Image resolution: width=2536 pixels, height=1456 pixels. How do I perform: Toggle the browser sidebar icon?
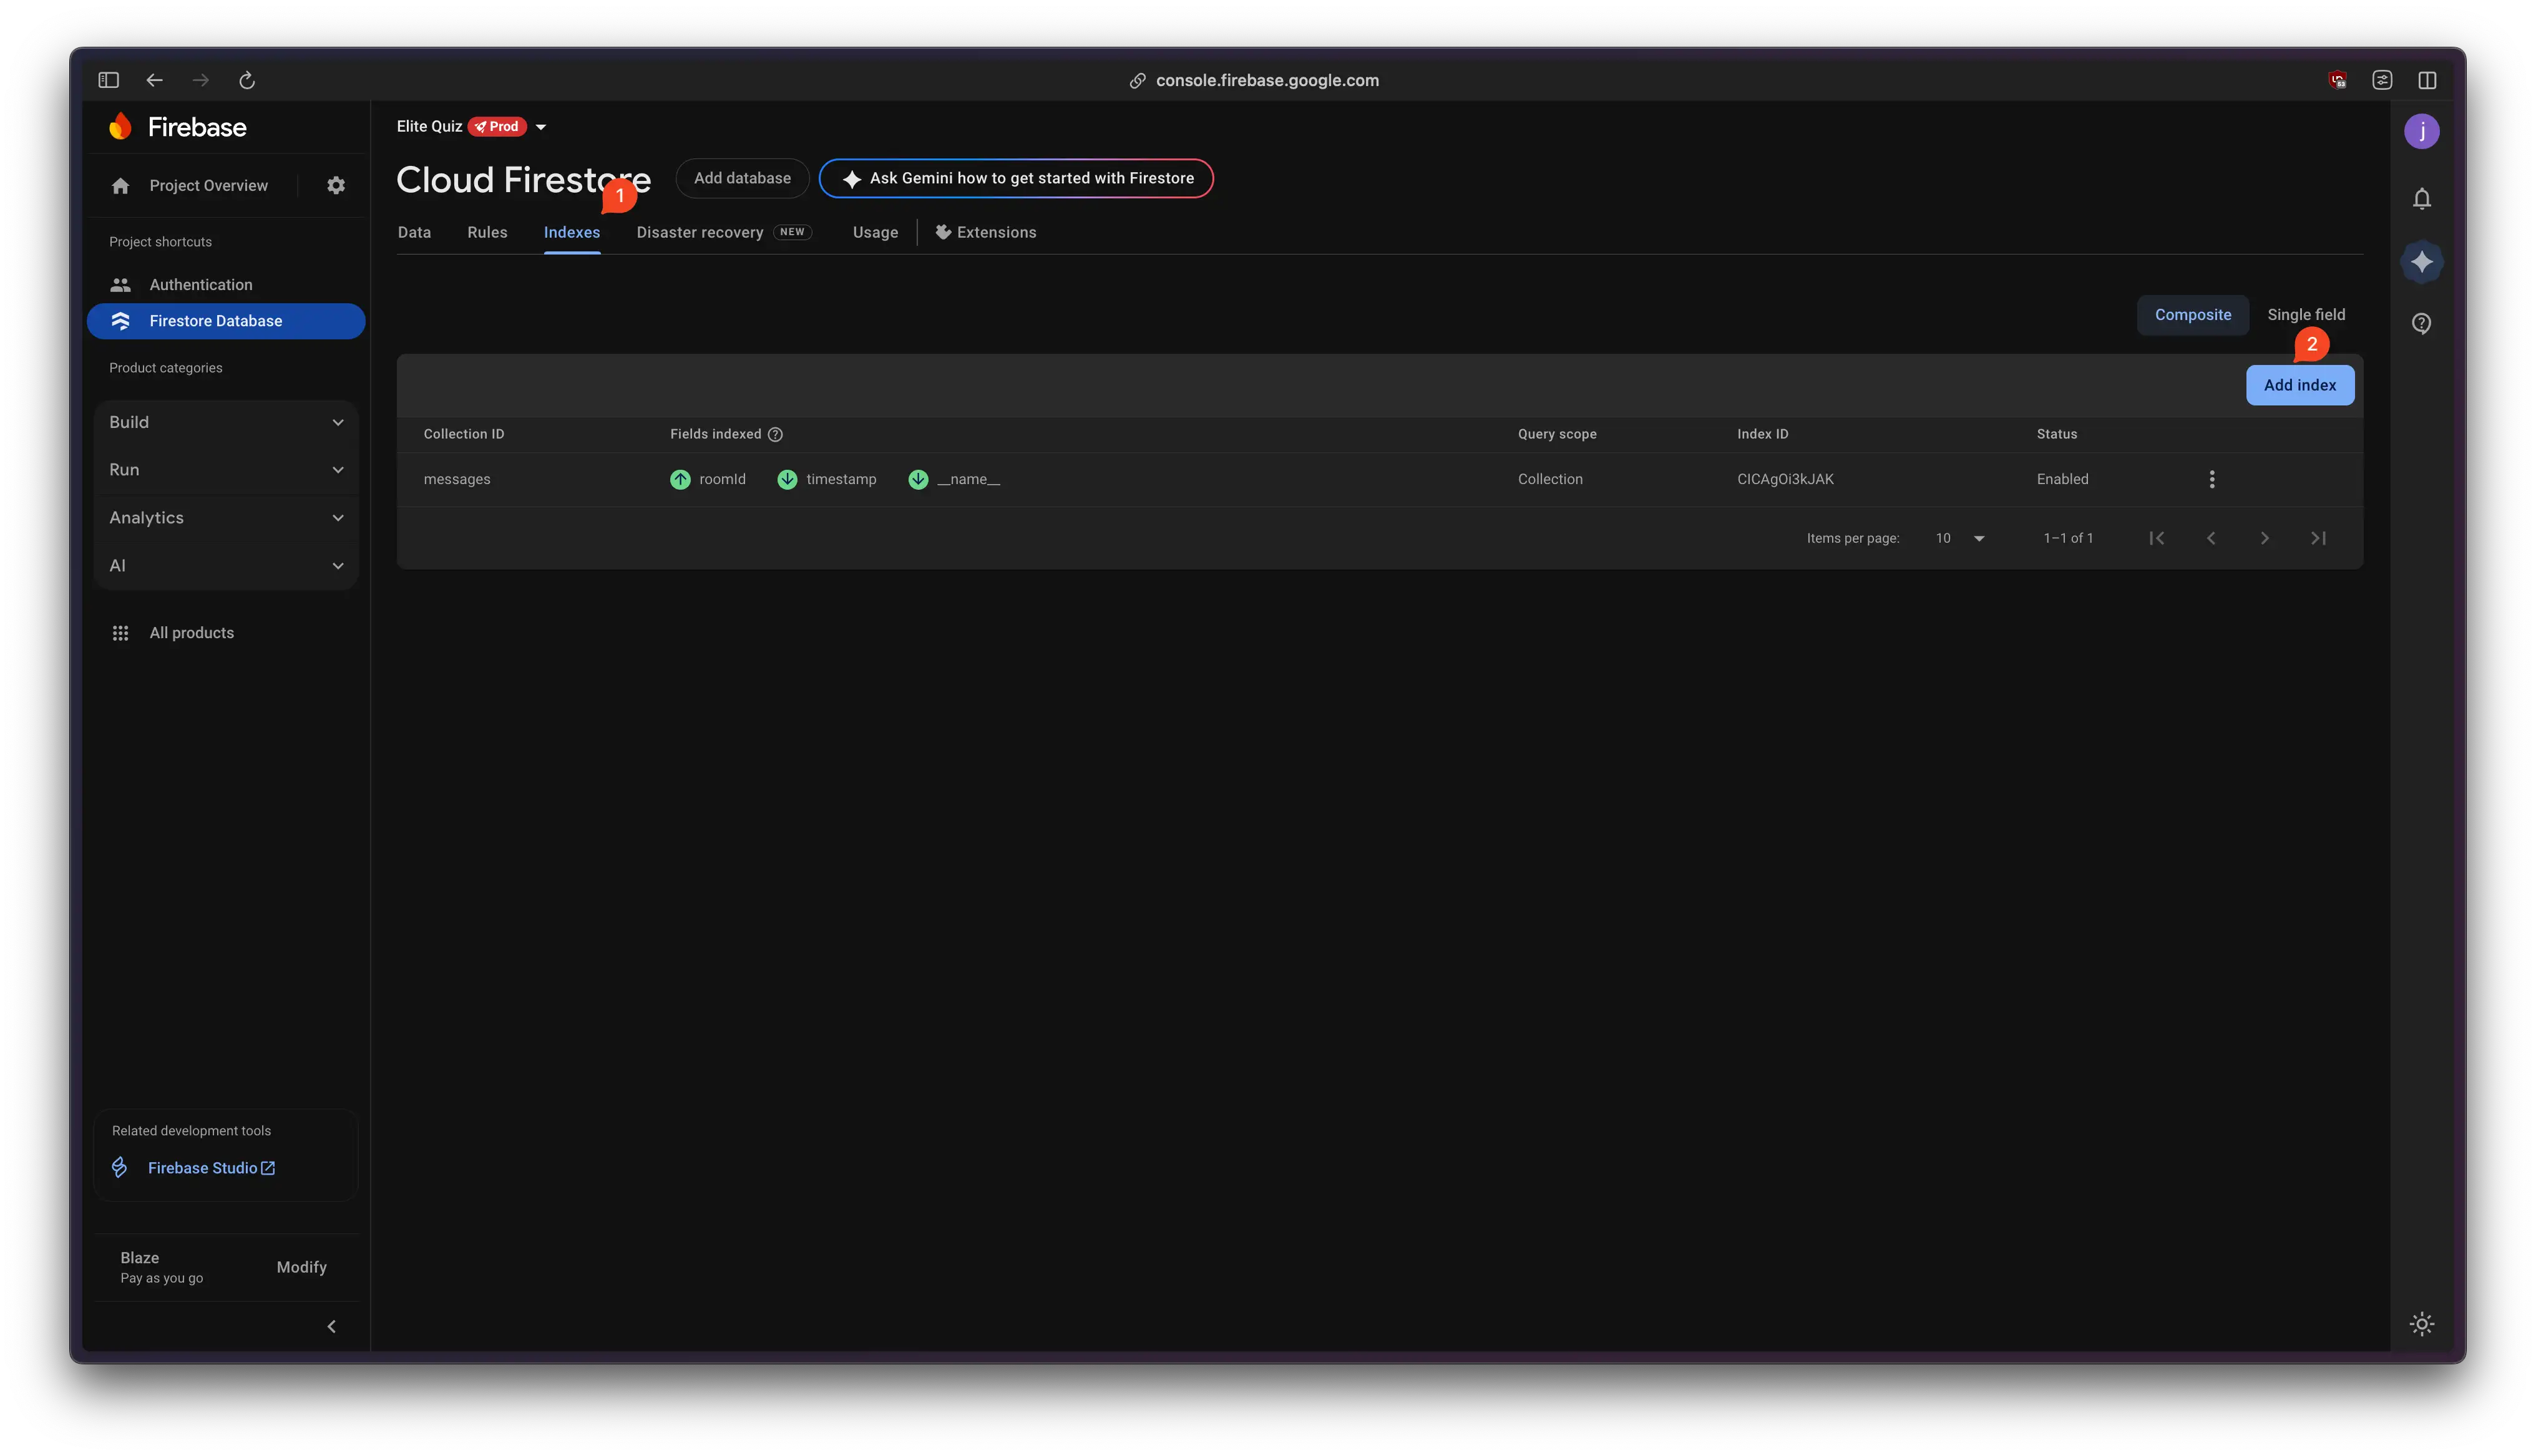click(108, 80)
